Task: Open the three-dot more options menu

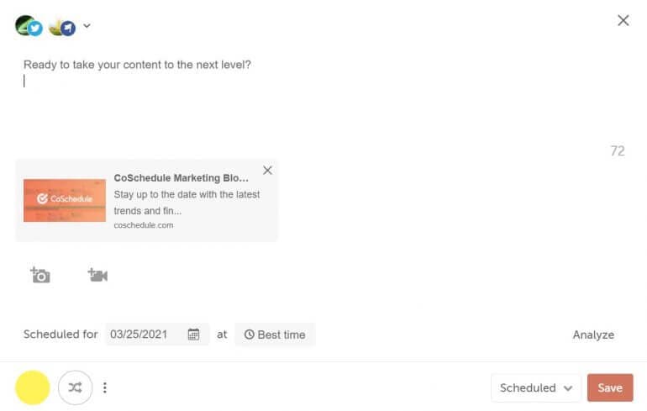Action: (105, 387)
